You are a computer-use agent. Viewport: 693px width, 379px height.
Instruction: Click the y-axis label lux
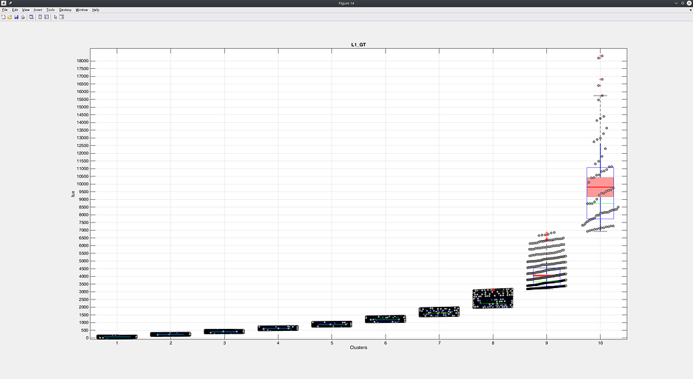[73, 194]
